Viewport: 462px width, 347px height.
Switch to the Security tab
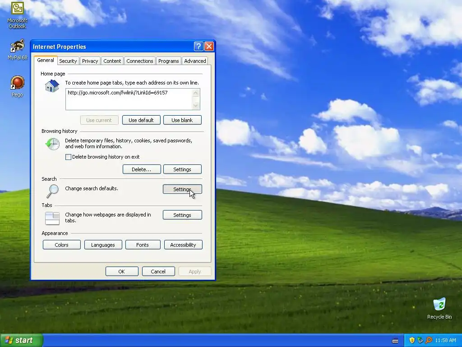coord(68,61)
